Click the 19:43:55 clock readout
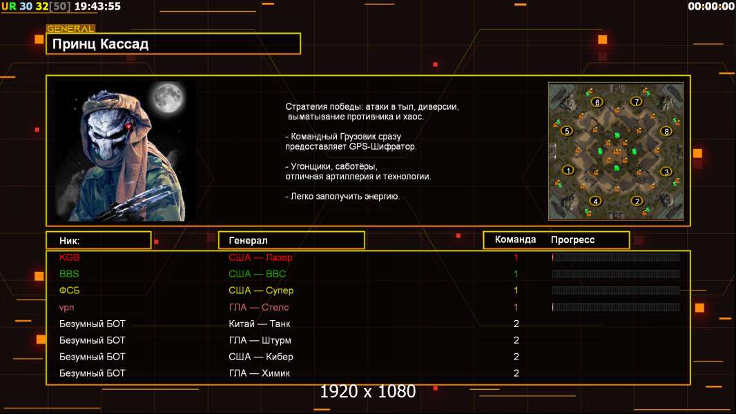The width and height of the screenshot is (736, 414). pos(97,7)
